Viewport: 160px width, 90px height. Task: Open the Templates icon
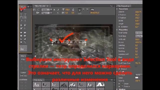click(x=38, y=13)
